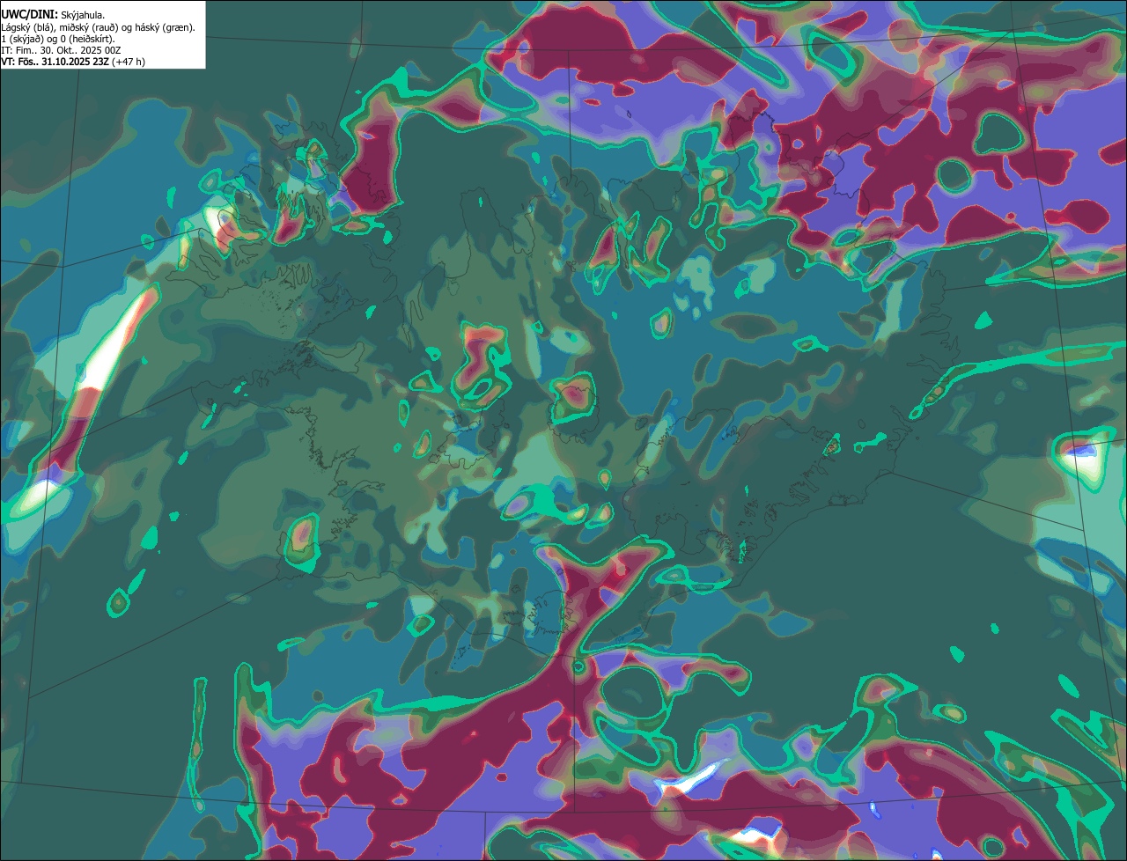
Task: Click the "(+47 h)" forecast offset text
Action: pyautogui.click(x=129, y=62)
